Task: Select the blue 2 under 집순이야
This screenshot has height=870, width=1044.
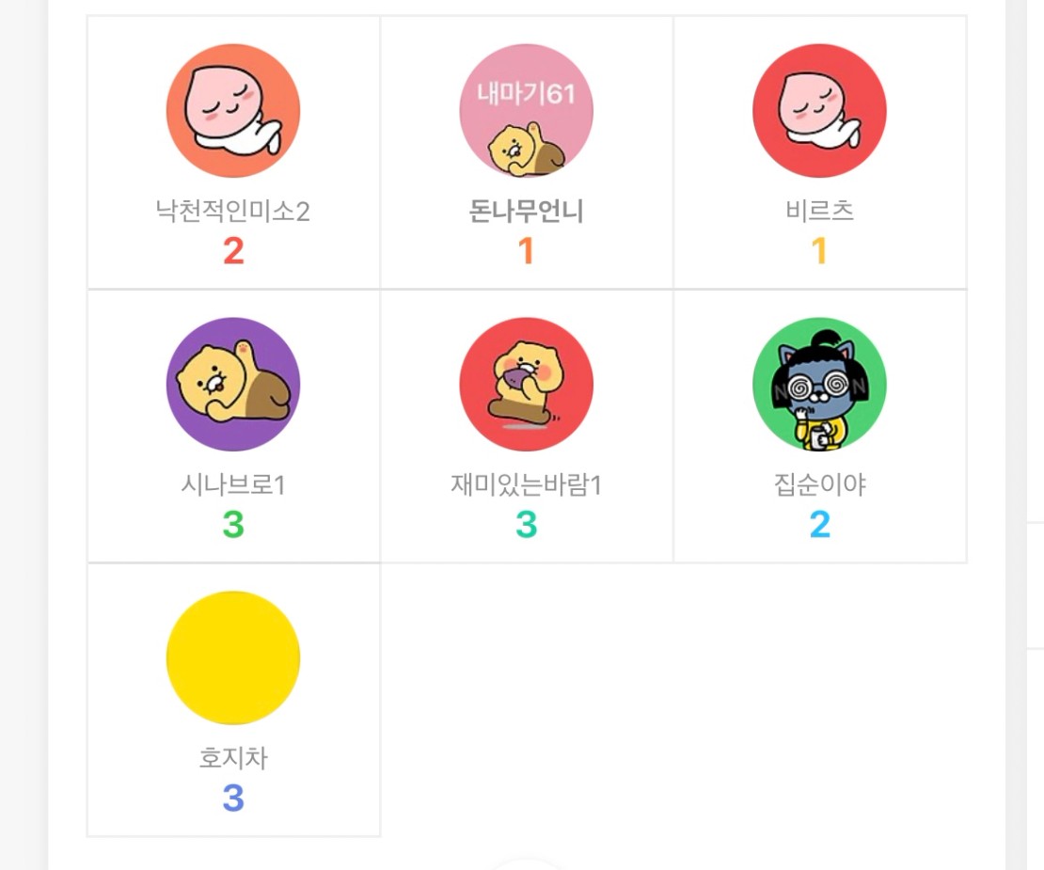Action: pos(819,525)
